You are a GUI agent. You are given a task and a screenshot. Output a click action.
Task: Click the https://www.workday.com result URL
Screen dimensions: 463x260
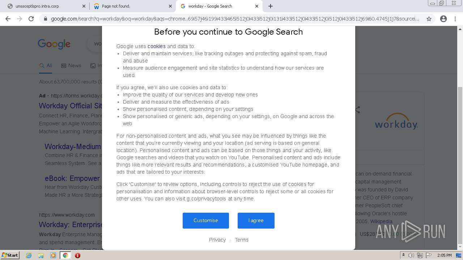point(67,215)
